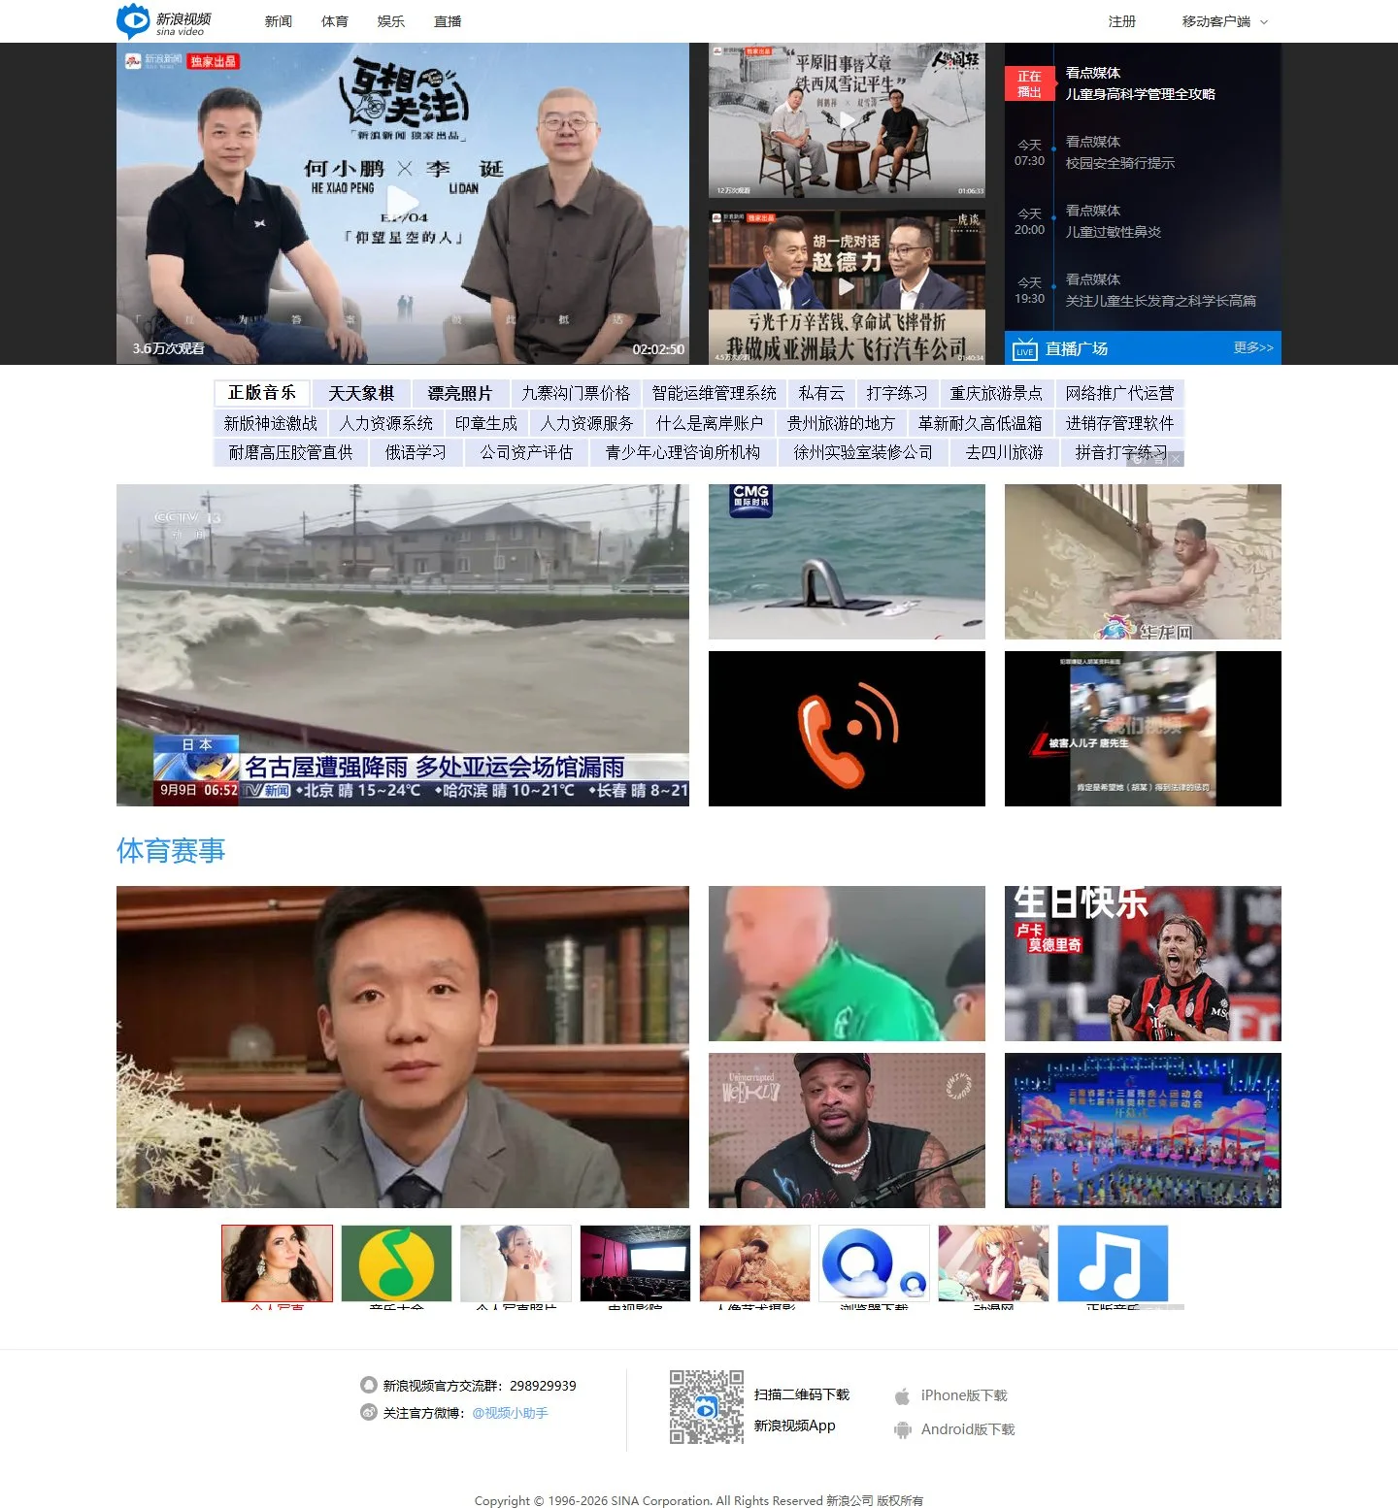Click the 九寨沟门票价格 ad link
Image resolution: width=1398 pixels, height=1508 pixels.
(x=576, y=393)
